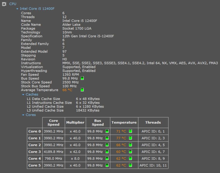
Task: Click Core 4 bus speed graph icon
Action: coord(107,158)
